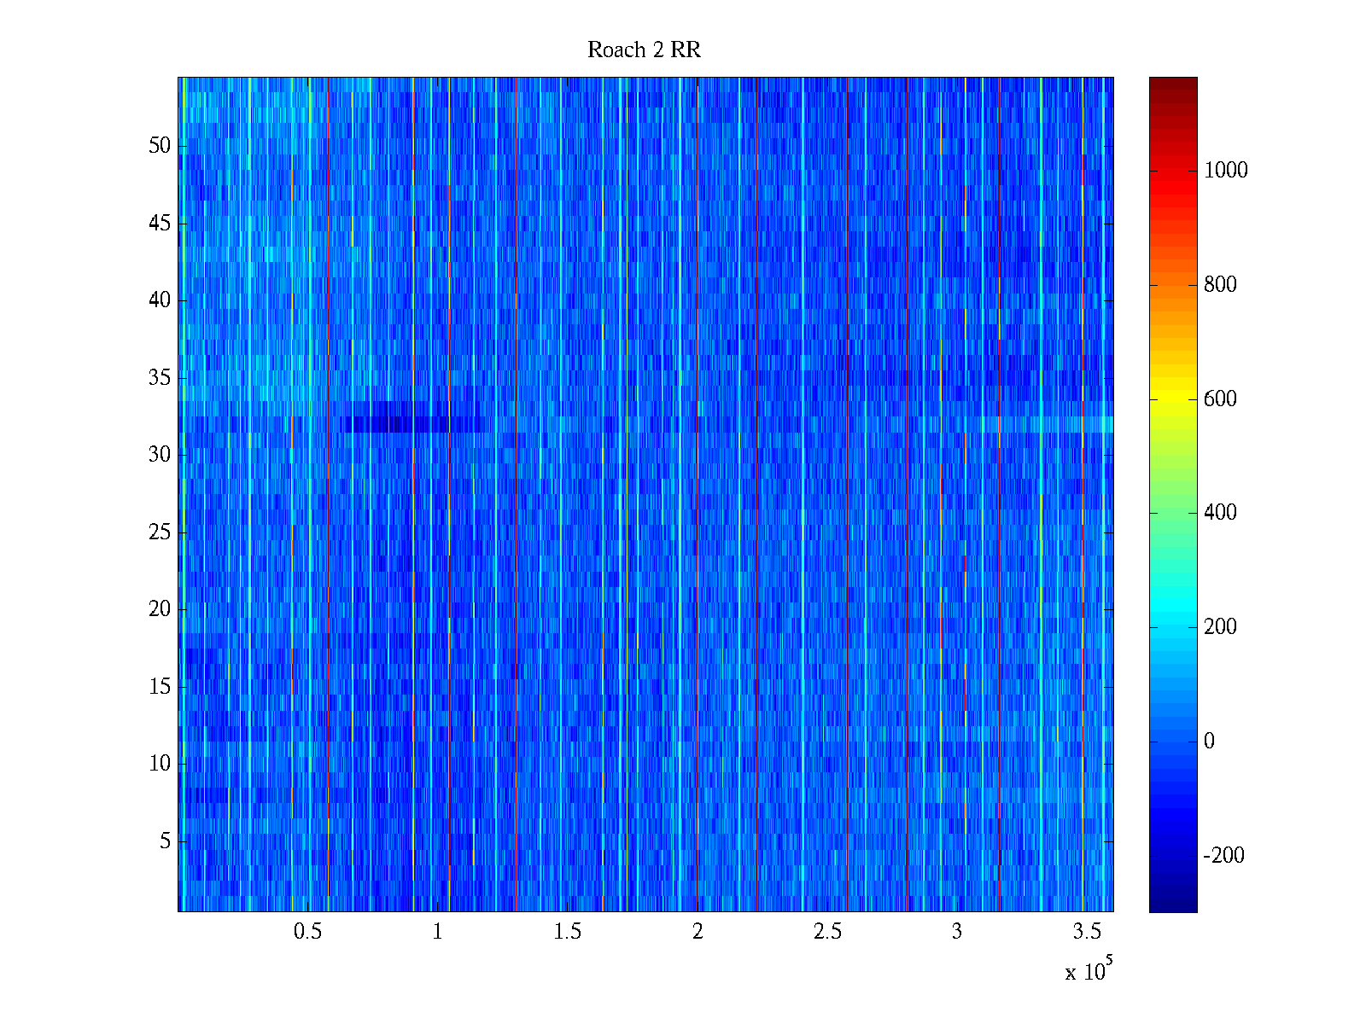Click the y-axis tick label '45'
Screen dimensions: 1366x1024
tap(160, 224)
